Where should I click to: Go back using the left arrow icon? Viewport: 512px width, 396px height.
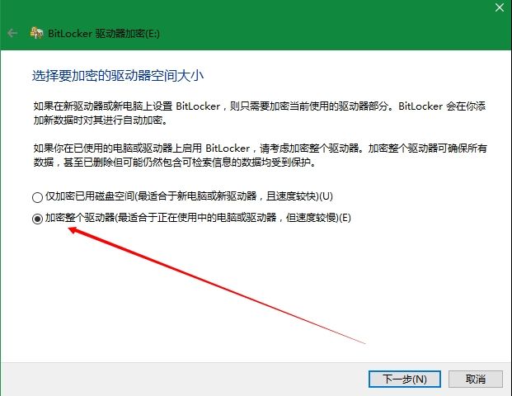click(x=12, y=33)
